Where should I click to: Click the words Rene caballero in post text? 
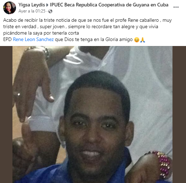click(x=143, y=20)
